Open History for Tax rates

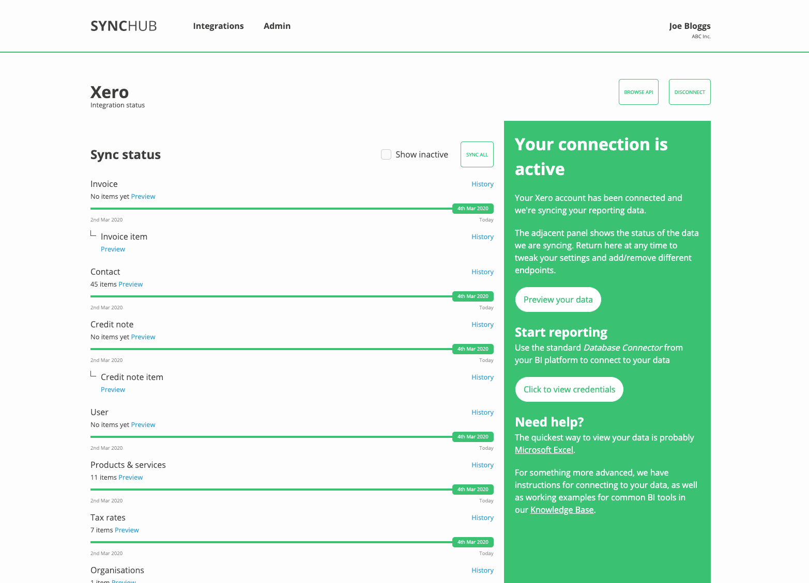(482, 517)
